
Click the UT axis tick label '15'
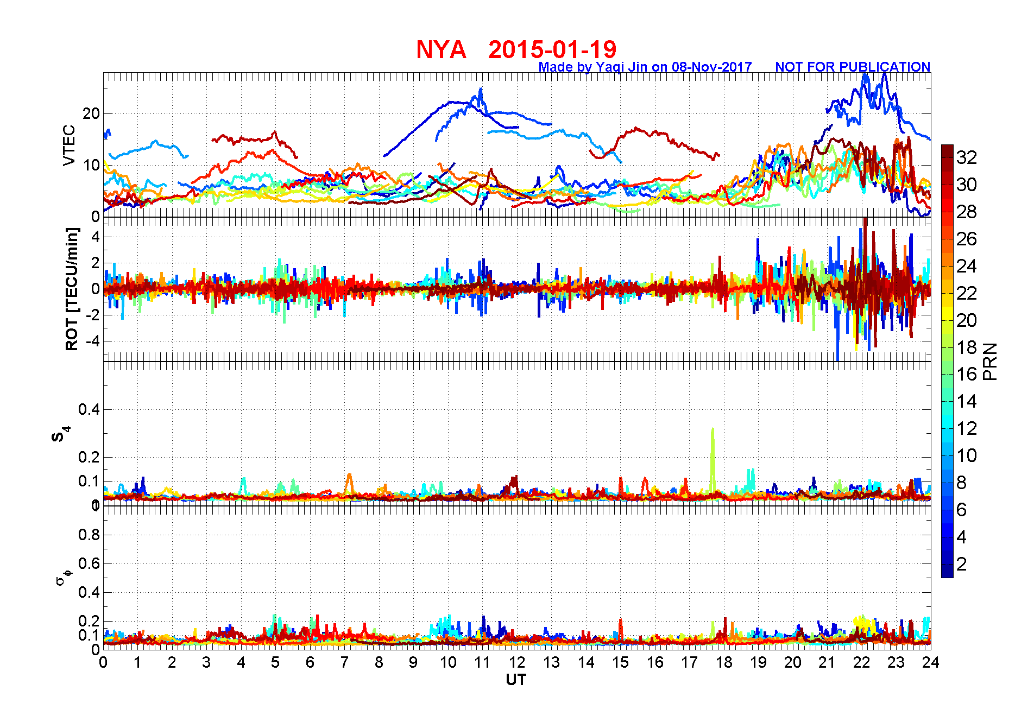tap(620, 662)
